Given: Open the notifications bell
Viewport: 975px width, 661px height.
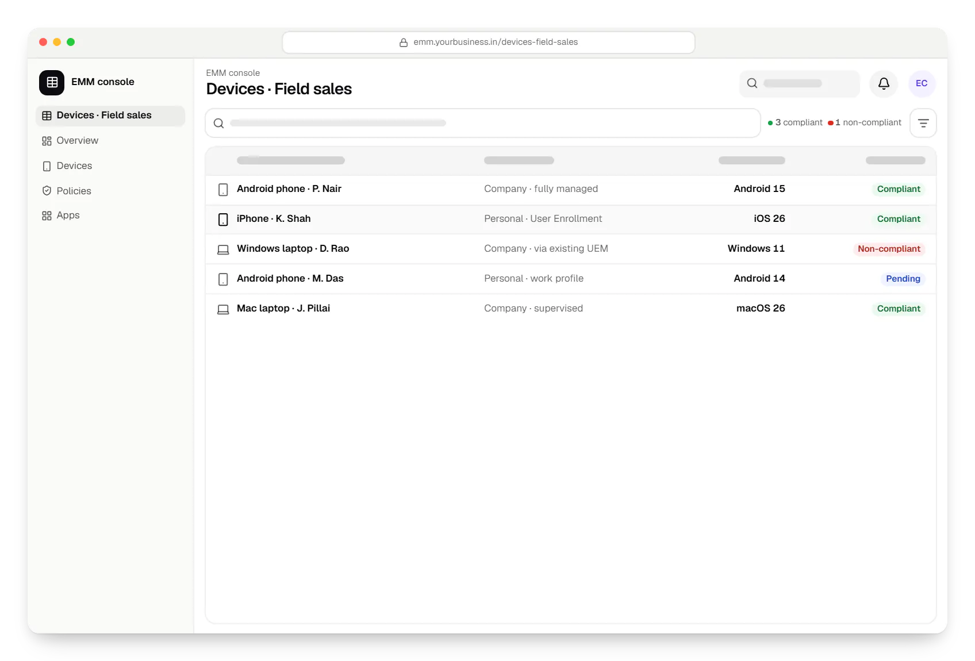Looking at the screenshot, I should coord(884,83).
